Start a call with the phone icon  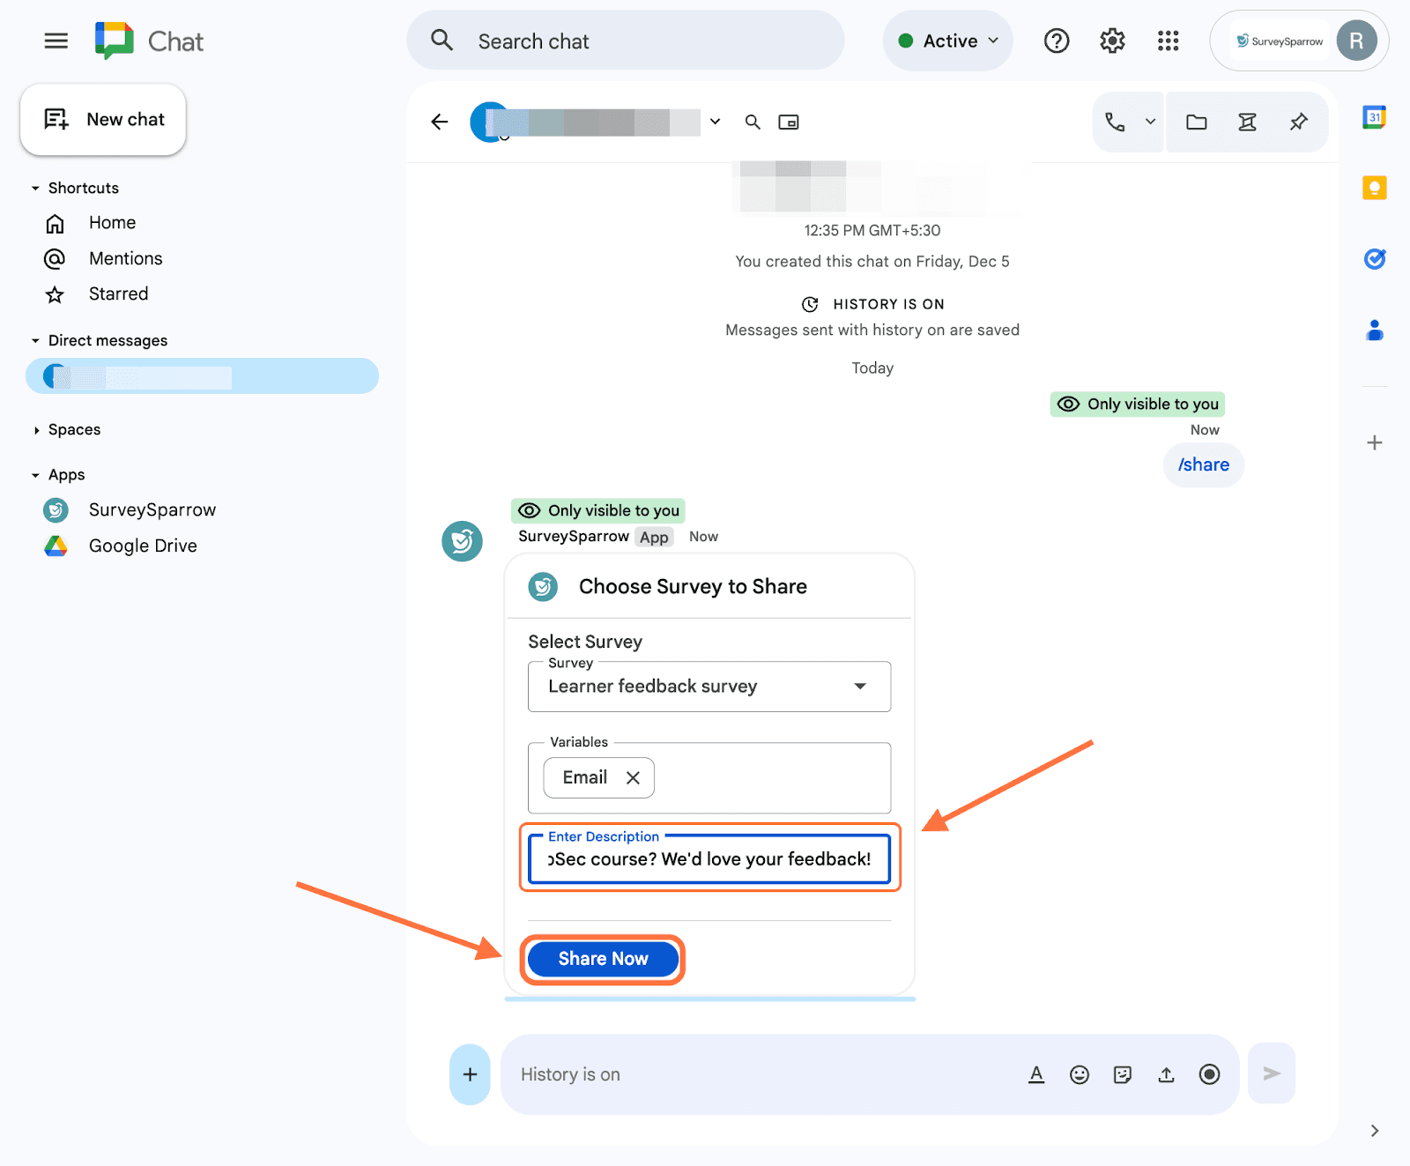pos(1115,123)
